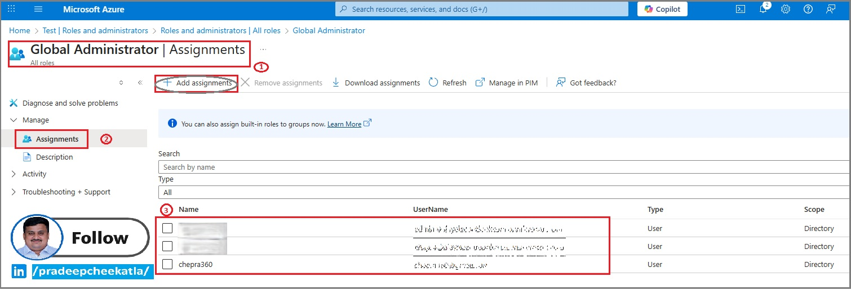Click the Global Administrator breadcrumb
This screenshot has height=290, width=851.
coord(329,30)
